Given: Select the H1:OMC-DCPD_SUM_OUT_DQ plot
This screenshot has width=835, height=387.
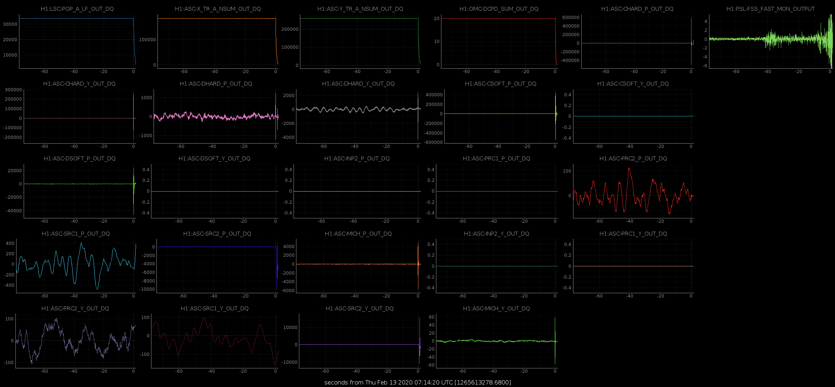Looking at the screenshot, I should click(499, 41).
